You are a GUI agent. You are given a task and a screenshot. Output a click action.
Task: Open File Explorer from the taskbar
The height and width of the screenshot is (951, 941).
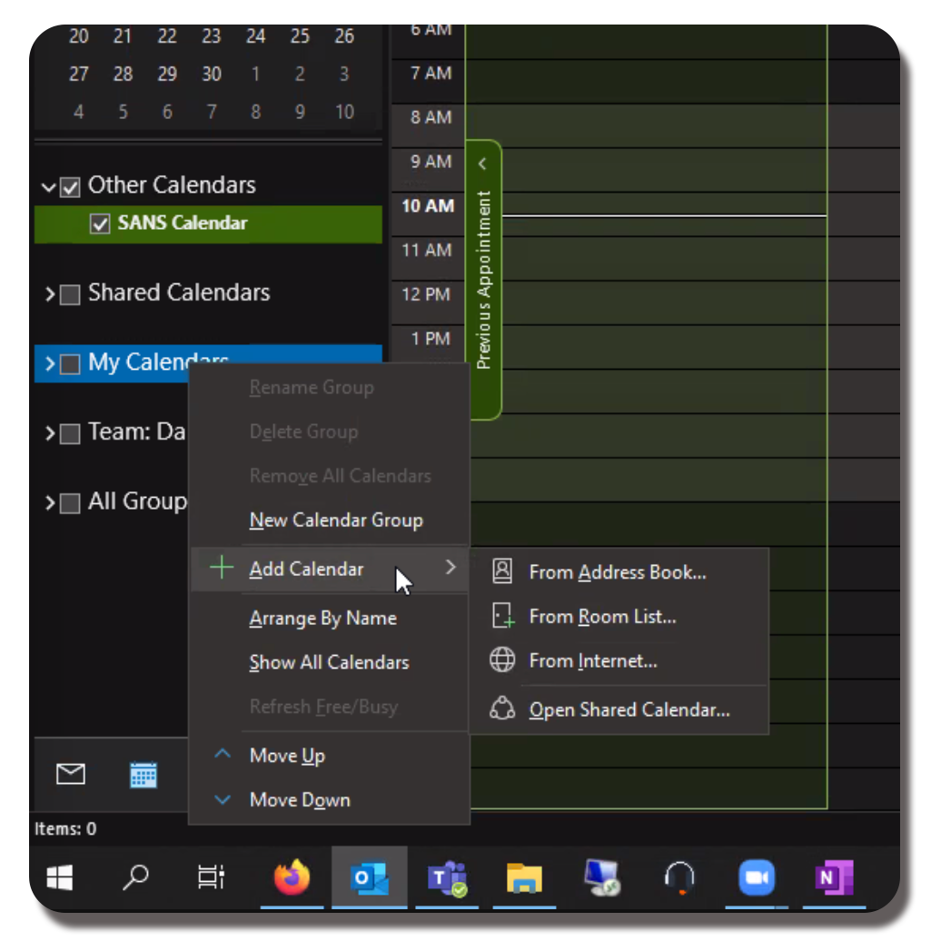524,877
